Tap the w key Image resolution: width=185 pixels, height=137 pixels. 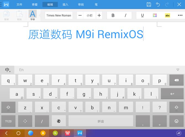click(x=25, y=80)
